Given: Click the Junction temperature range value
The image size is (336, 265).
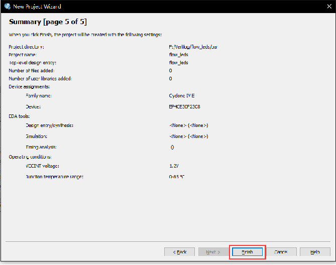Looking at the screenshot, I should pos(177,177).
